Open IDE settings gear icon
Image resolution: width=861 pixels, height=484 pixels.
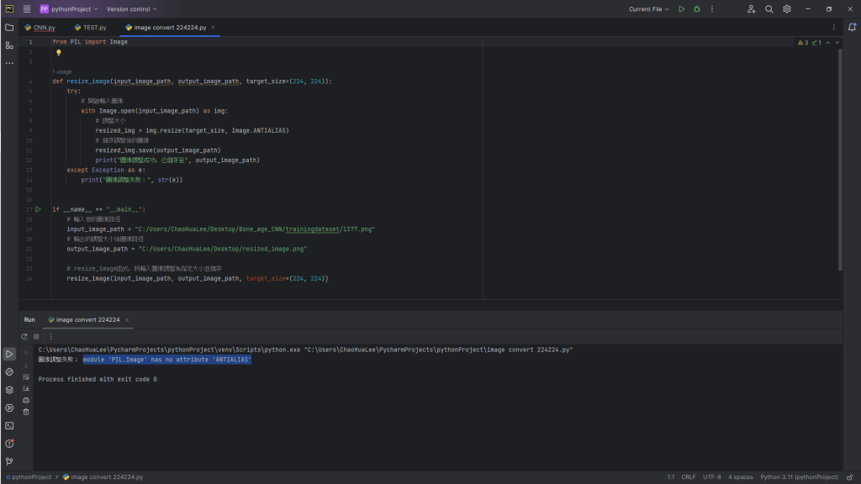787,9
